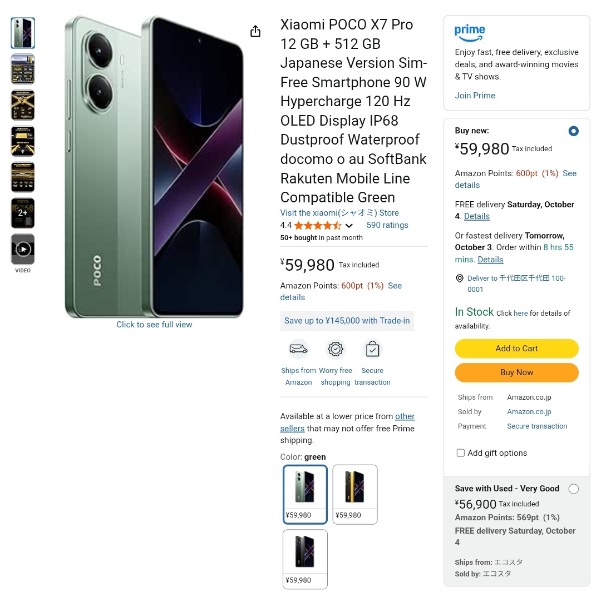
Task: Click the Worry free shopping badge icon
Action: pyautogui.click(x=336, y=349)
